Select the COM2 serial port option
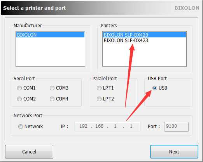The image size is (203, 162). (x=19, y=99)
